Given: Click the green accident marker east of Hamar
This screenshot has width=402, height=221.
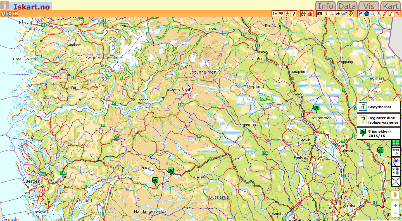Looking at the screenshot, I should click(380, 151).
